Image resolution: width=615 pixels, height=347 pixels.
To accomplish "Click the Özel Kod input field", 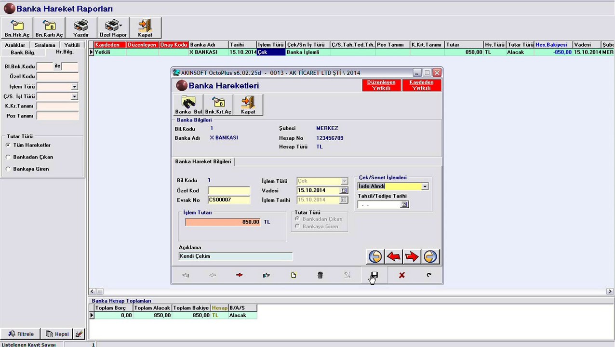I will coord(229,191).
